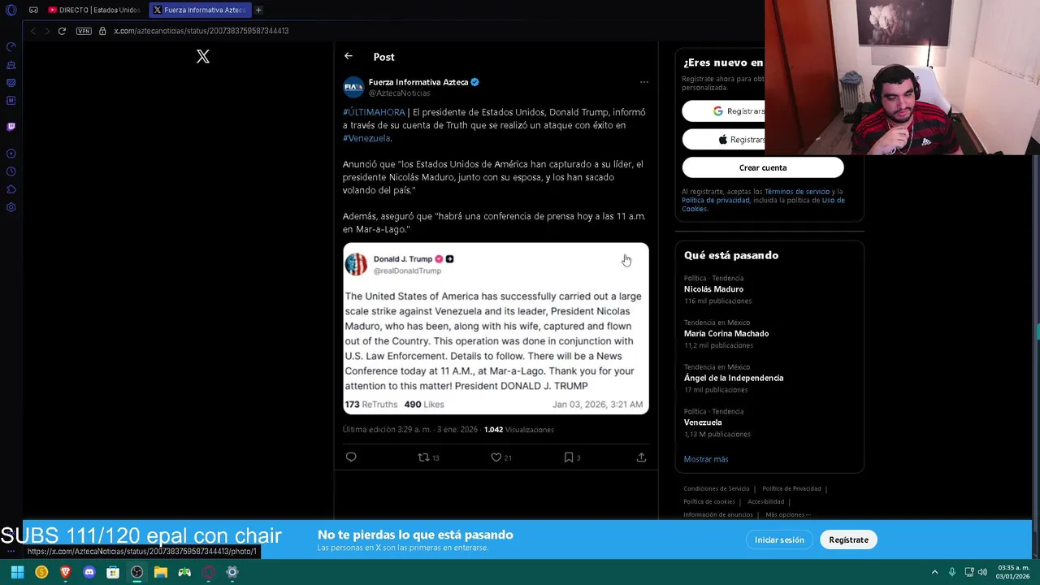Screen dimensions: 1040x585
Task: Click Crear cuenta button
Action: [x=763, y=167]
